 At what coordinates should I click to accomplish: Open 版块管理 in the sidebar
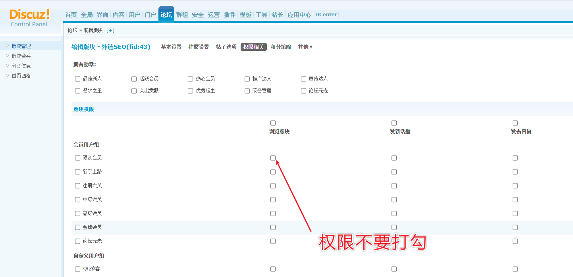pos(21,46)
